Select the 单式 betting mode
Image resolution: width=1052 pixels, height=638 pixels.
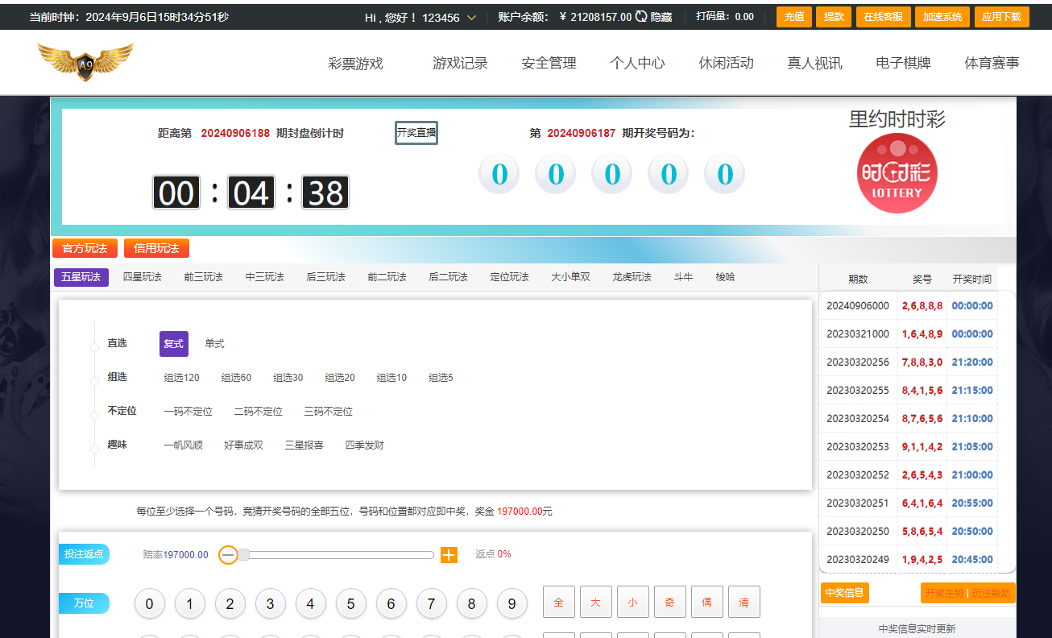(213, 343)
